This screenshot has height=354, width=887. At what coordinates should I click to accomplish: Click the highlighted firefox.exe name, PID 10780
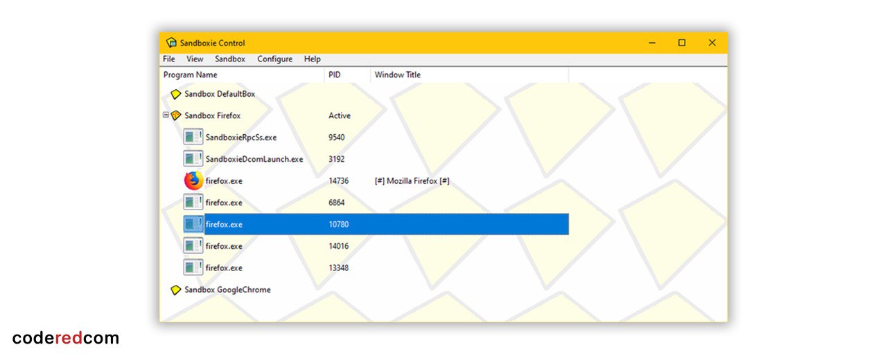point(224,225)
